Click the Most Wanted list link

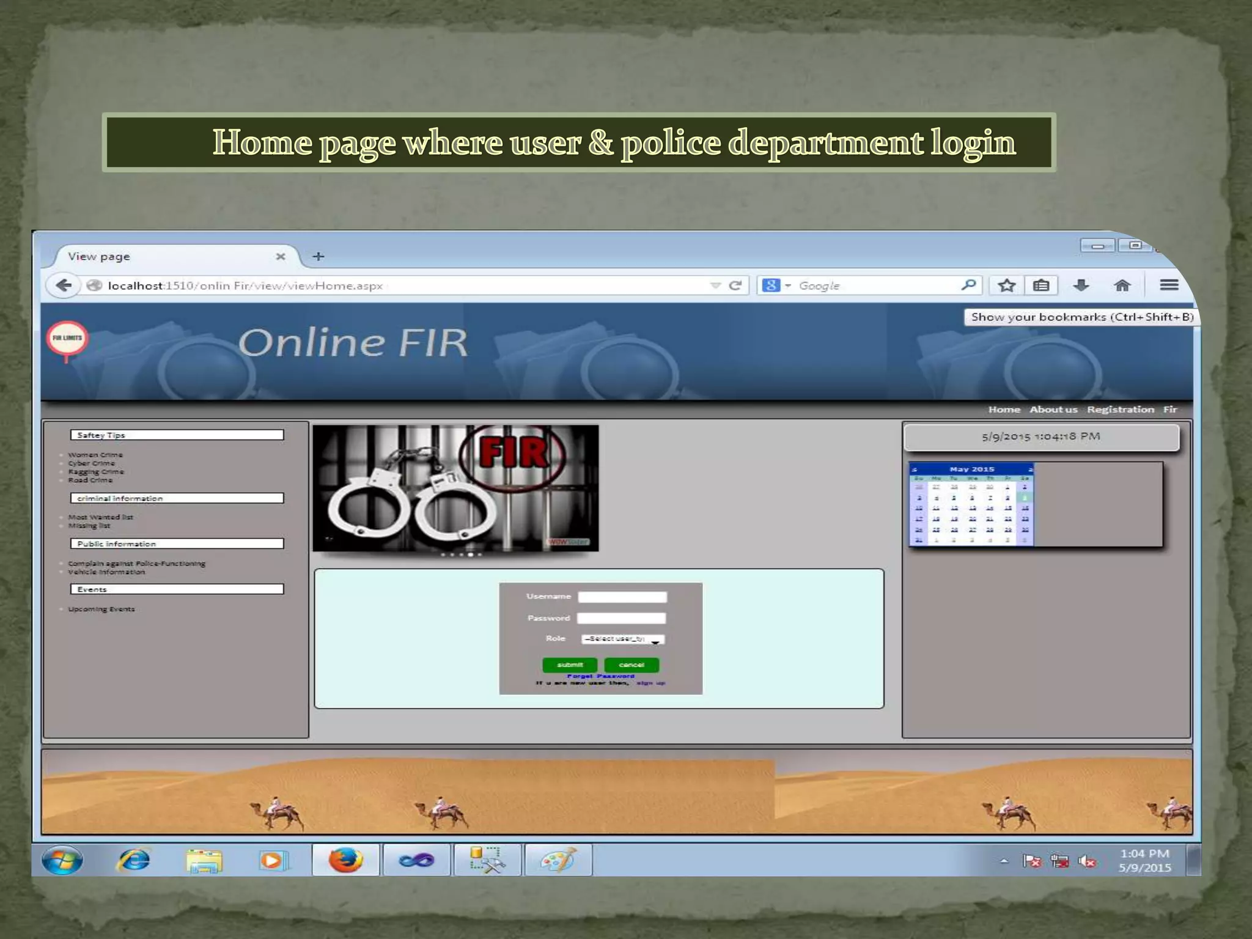pos(100,517)
